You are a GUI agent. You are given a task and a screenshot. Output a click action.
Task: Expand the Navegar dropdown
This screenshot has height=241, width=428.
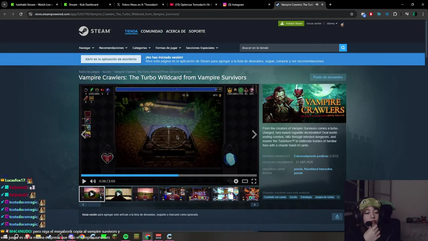87,48
